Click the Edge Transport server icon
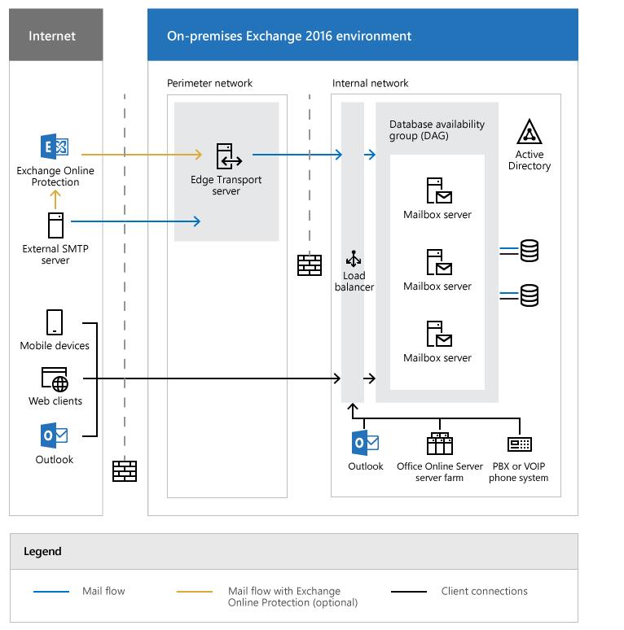 [229, 156]
